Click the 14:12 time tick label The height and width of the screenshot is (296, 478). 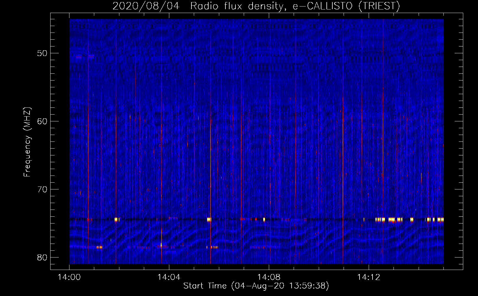(369, 277)
